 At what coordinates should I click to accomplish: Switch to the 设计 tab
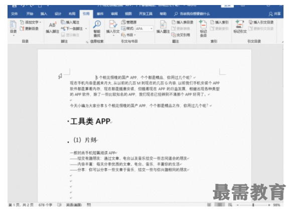coord(58,14)
